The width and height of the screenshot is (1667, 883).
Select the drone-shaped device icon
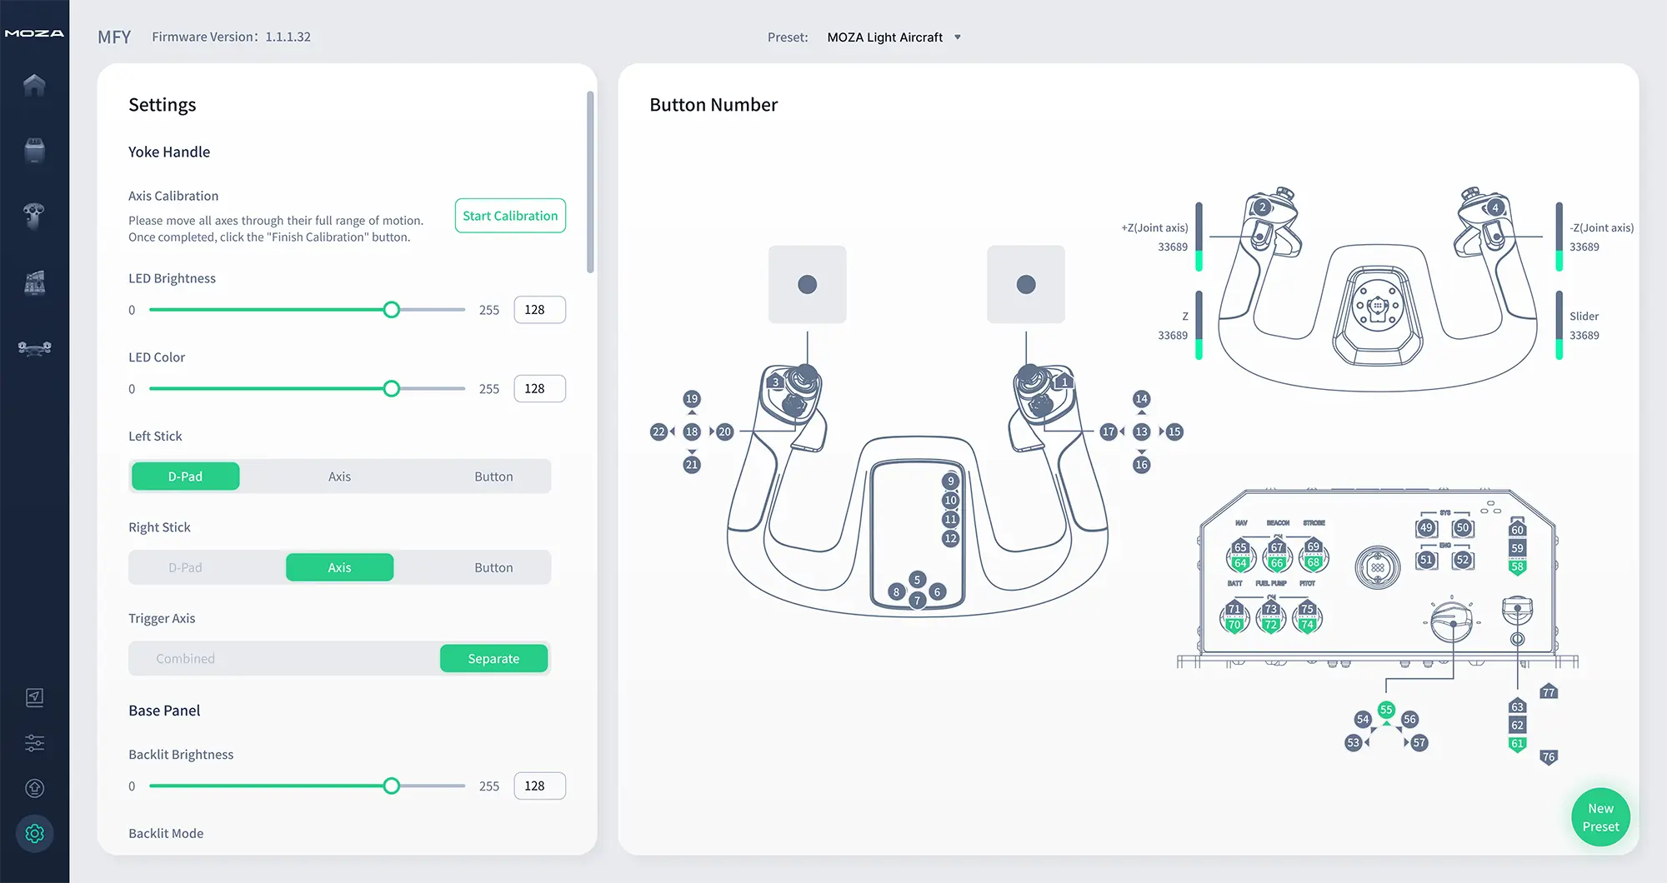(34, 348)
